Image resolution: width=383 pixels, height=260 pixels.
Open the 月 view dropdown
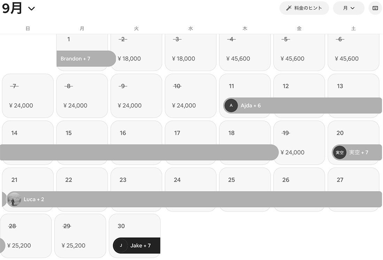pyautogui.click(x=349, y=8)
